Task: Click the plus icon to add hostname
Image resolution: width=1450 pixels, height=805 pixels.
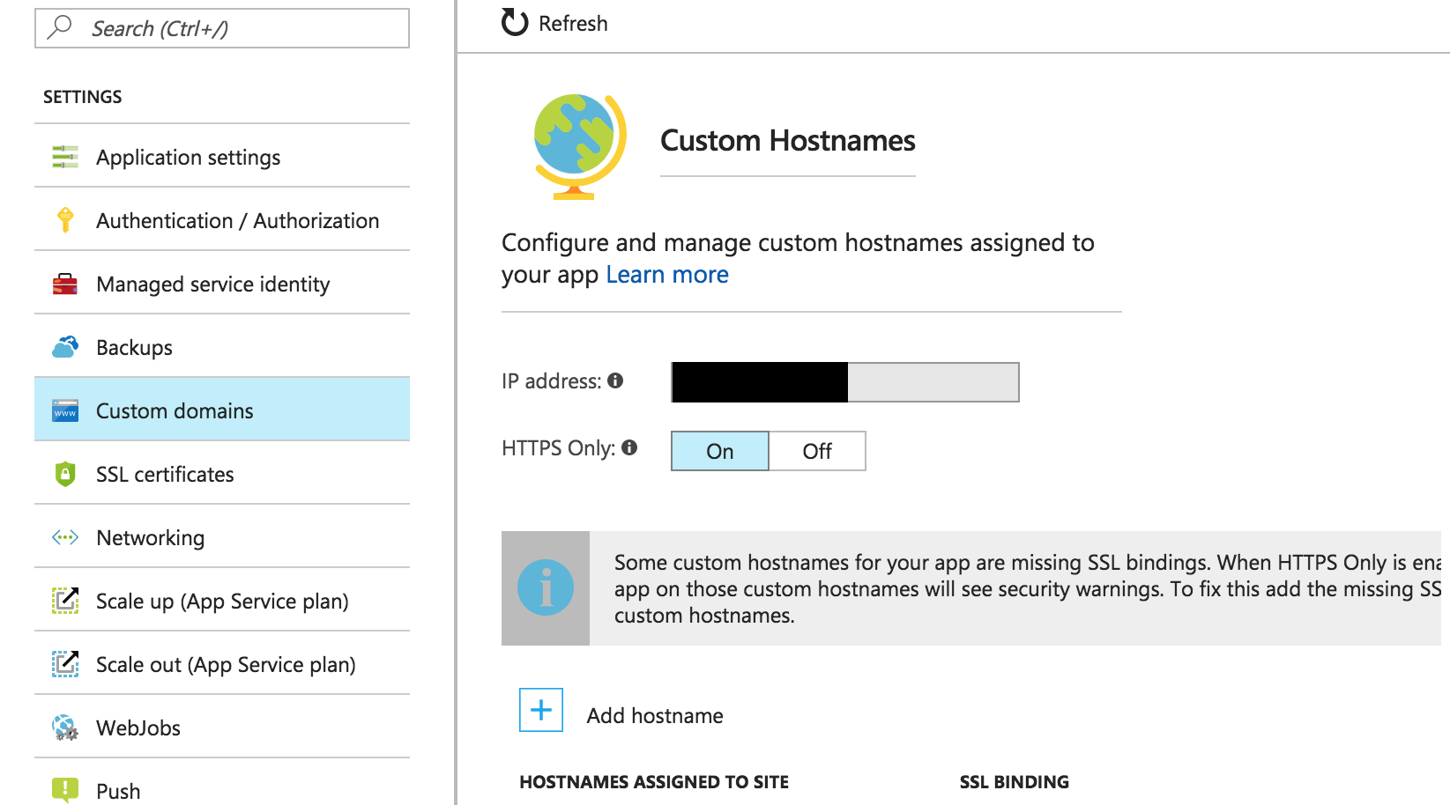Action: [541, 710]
